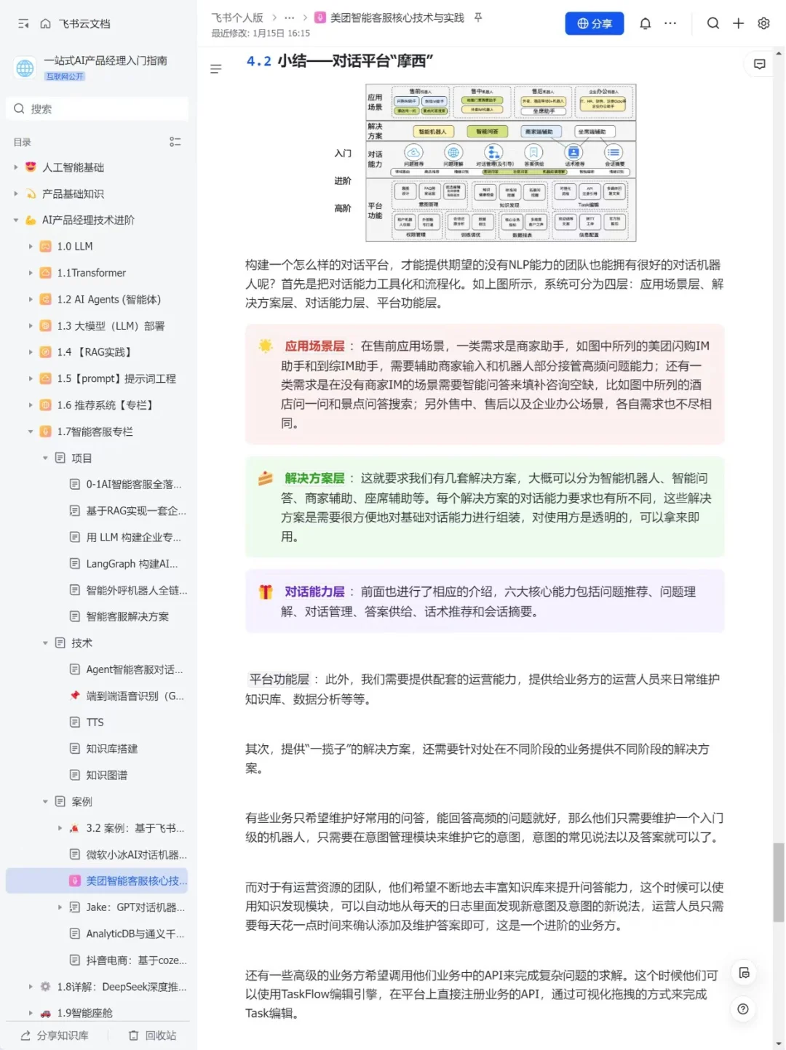
Task: Expand the Jake: GPT对话机器 node
Action: [60, 907]
